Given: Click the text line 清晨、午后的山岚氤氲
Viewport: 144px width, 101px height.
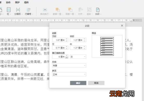Looking at the screenshot, I should (25, 75).
